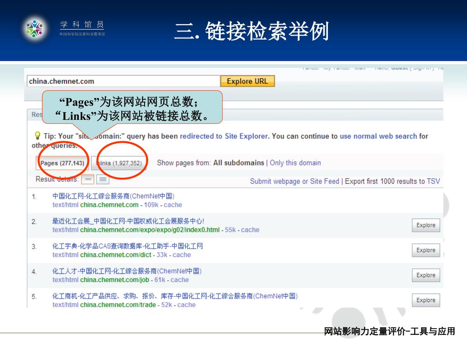Open result 2 最近化工会展 title link

(128, 221)
